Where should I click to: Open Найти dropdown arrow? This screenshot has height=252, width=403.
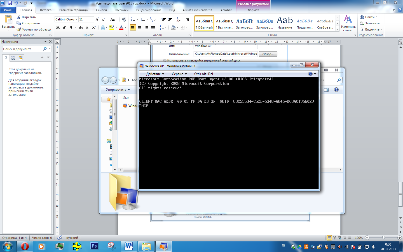pyautogui.click(x=376, y=17)
